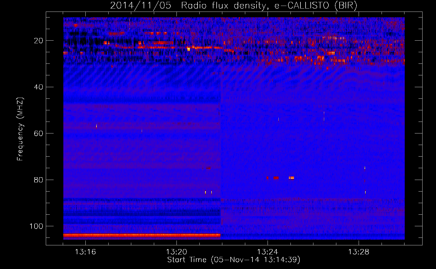Click the bright red band near 104 MHz
Screen dimensions: 436x269
tap(142, 235)
